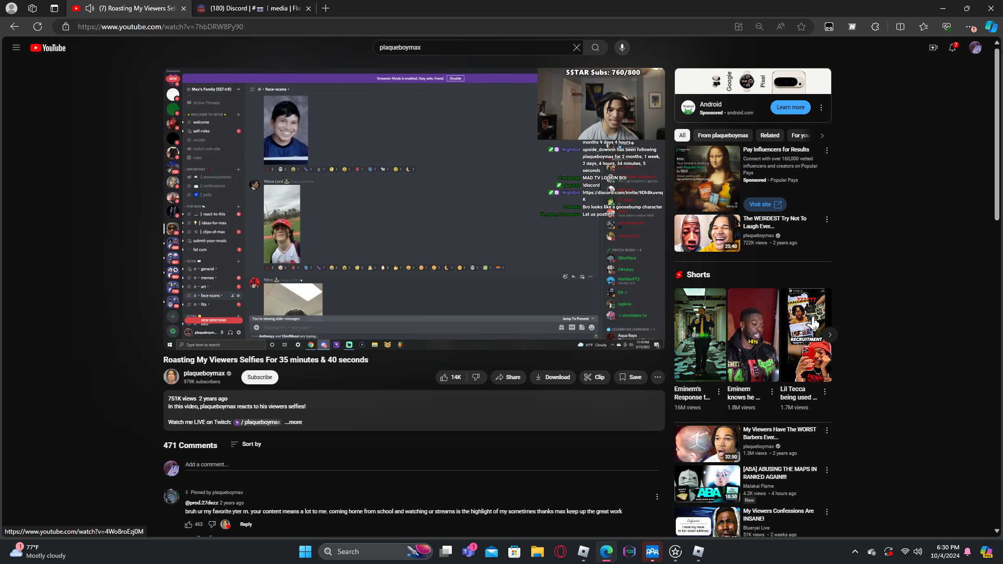
Task: Open the Favorites list icon
Action: click(x=924, y=27)
